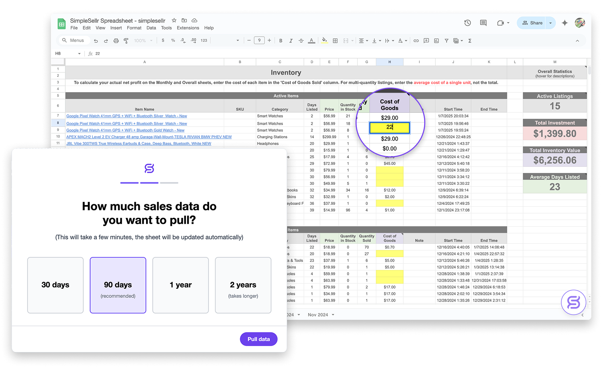This screenshot has width=610, height=368.
Task: Toggle bold formatting
Action: (281, 41)
